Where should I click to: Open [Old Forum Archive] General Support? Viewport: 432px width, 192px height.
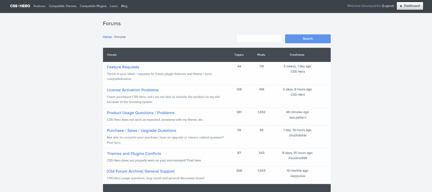click(141, 171)
